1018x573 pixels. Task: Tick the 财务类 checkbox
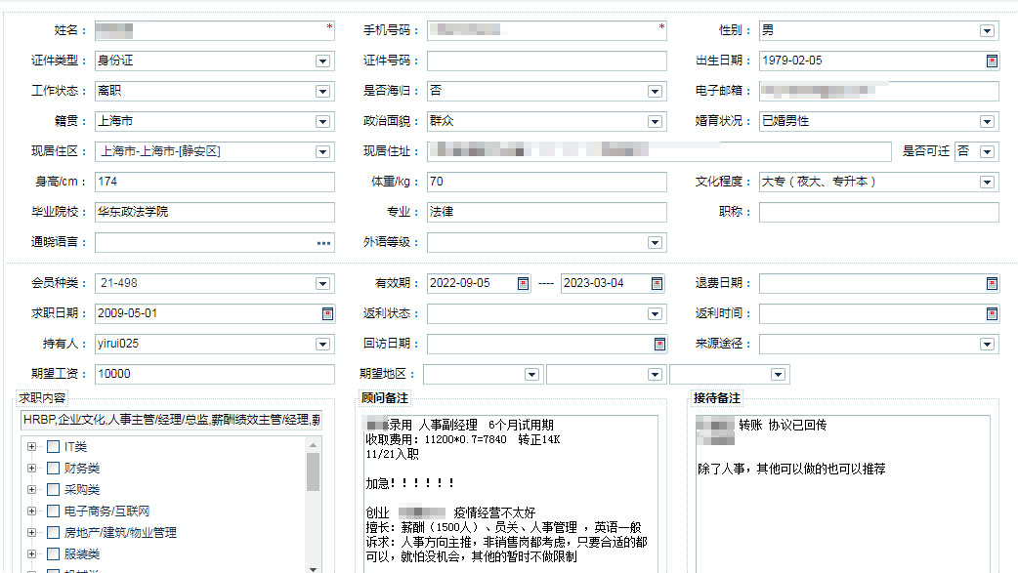pyautogui.click(x=53, y=468)
